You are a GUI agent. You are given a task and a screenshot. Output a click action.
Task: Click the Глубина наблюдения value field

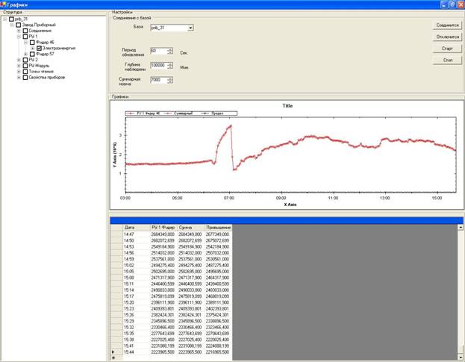coord(159,65)
